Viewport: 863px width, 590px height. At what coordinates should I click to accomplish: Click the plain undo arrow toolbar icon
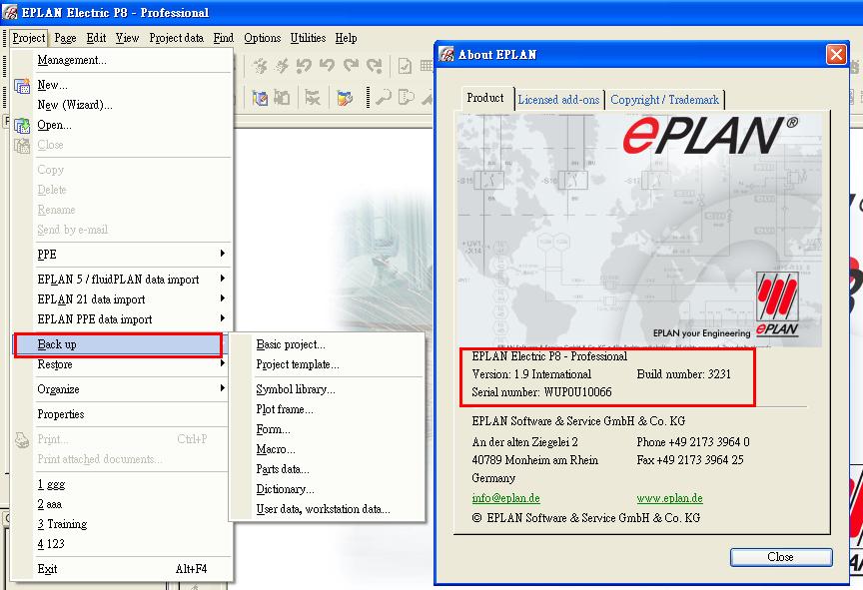[x=327, y=66]
